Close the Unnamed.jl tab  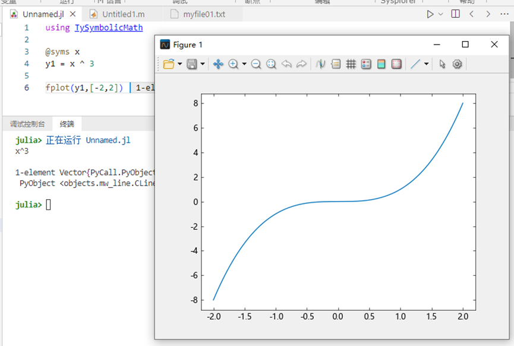point(72,14)
